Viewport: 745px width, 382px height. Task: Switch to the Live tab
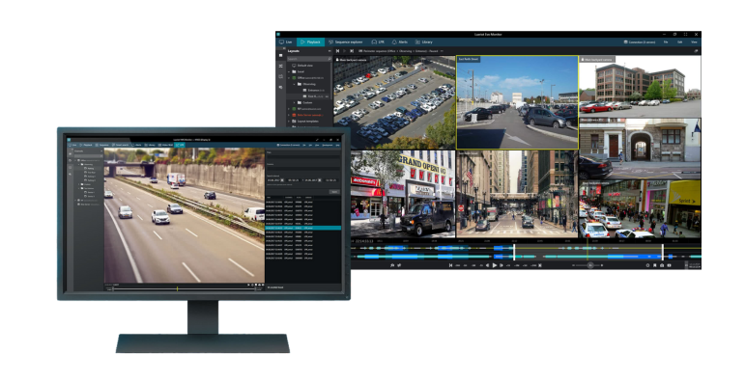point(286,42)
